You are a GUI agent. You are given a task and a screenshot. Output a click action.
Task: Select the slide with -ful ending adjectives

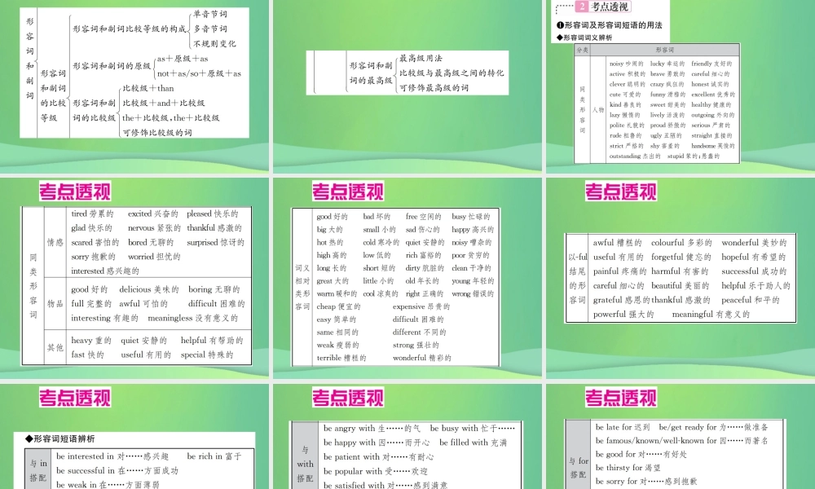click(681, 278)
